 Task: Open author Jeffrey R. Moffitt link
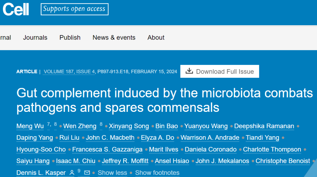pyautogui.click(x=125, y=161)
